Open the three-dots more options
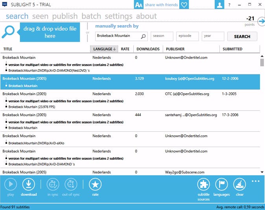The image size is (265, 210). tap(256, 181)
